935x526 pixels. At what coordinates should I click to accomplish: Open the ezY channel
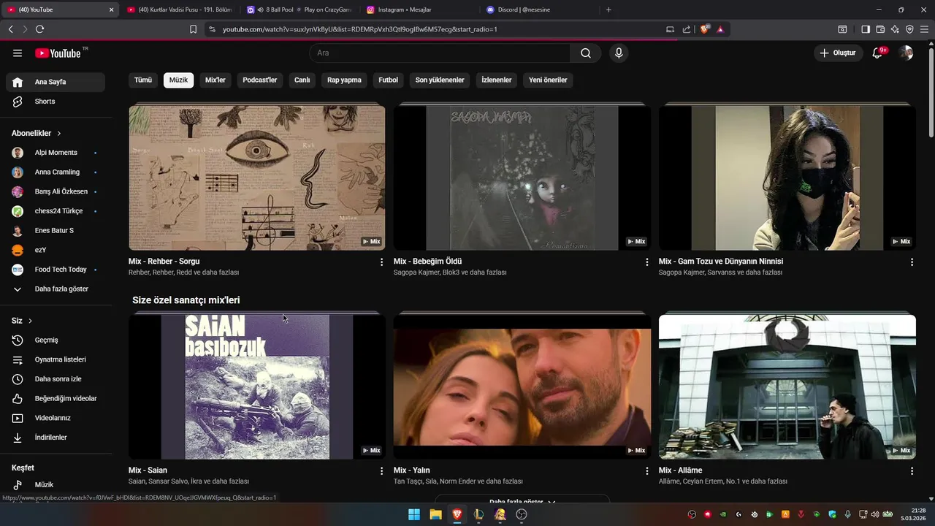point(56,250)
